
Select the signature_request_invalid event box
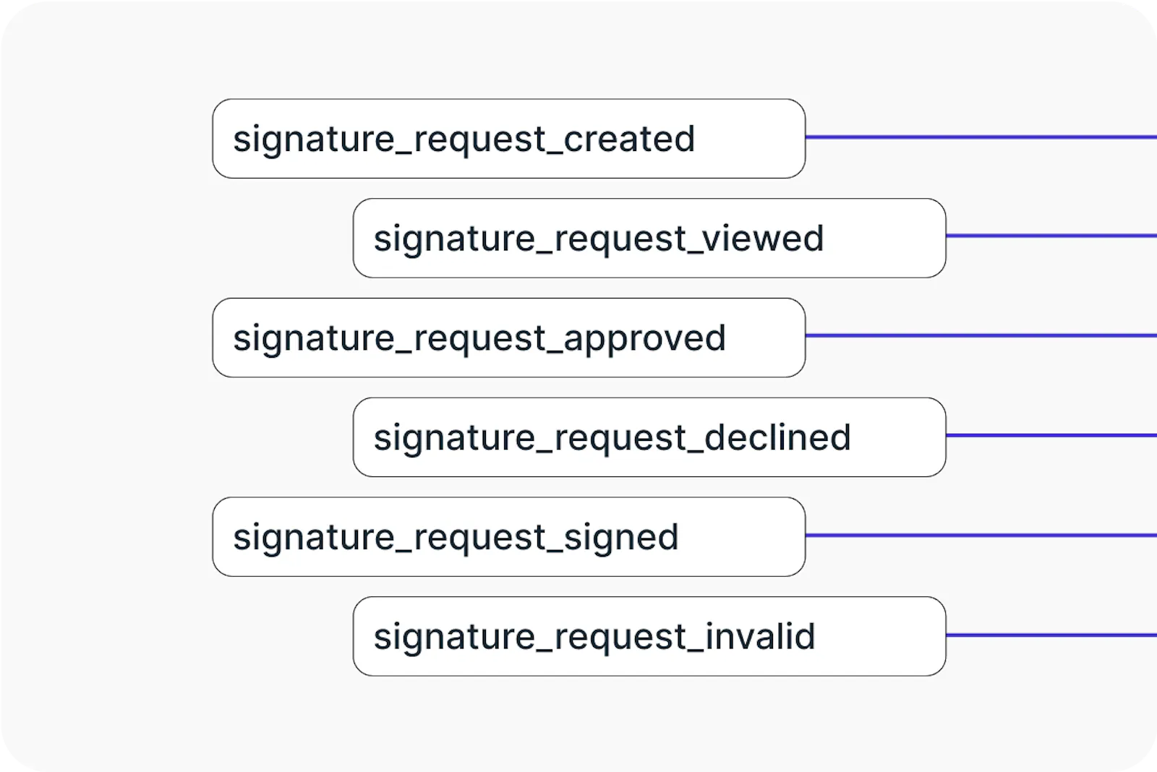pyautogui.click(x=649, y=636)
